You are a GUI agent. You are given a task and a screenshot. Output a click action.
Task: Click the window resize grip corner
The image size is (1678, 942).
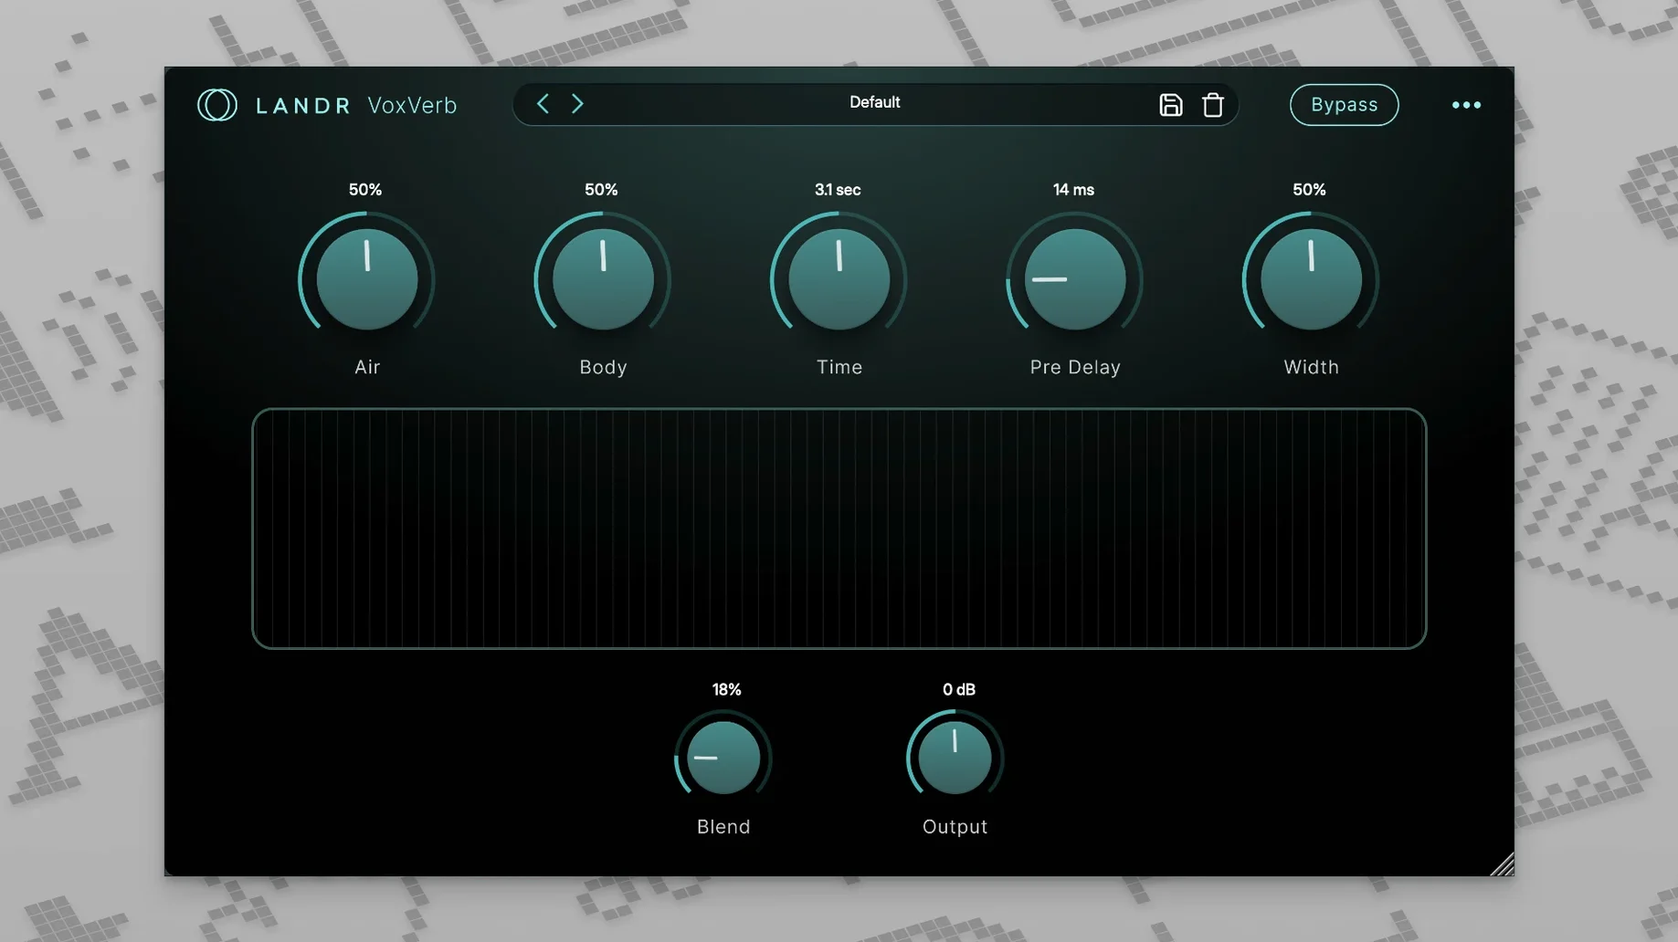coord(1502,863)
